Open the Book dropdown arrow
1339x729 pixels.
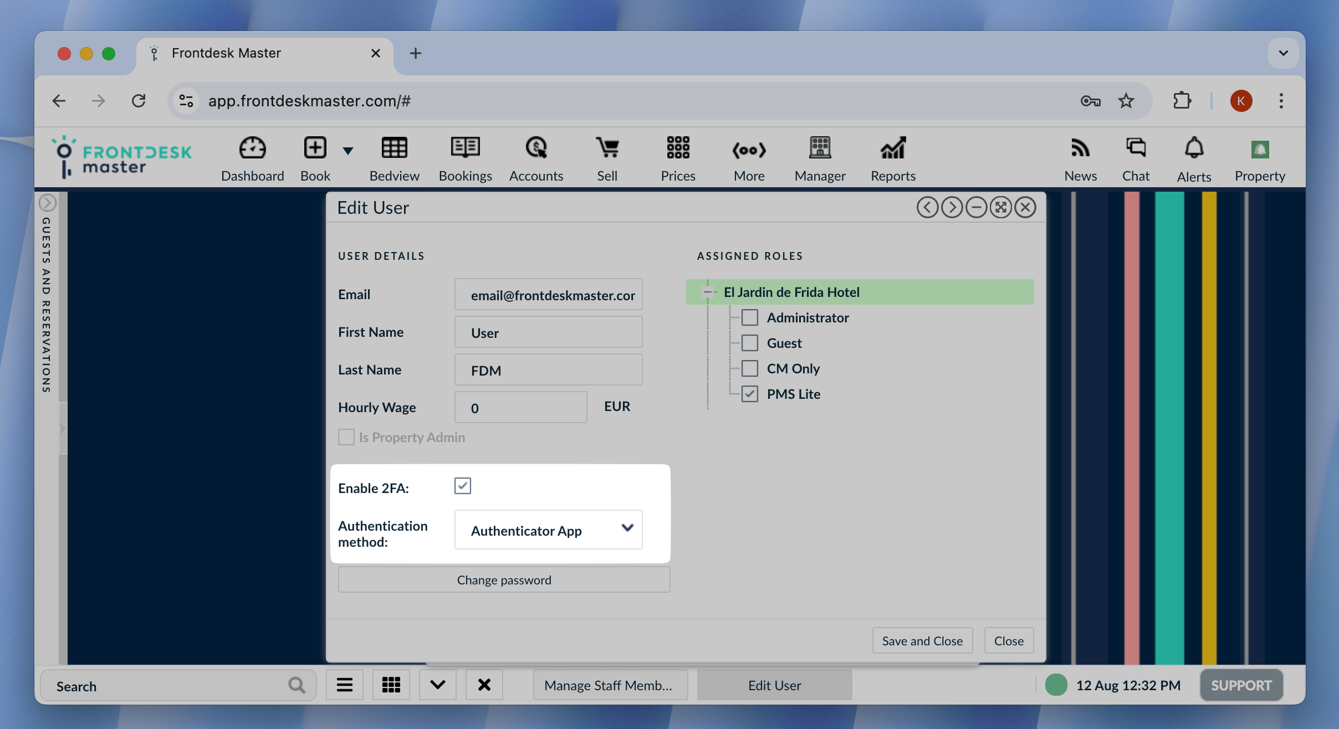[x=347, y=151]
